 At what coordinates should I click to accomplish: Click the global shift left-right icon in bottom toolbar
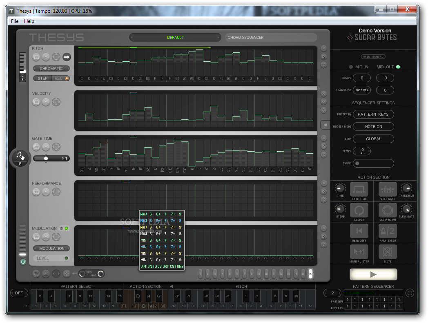56,274
